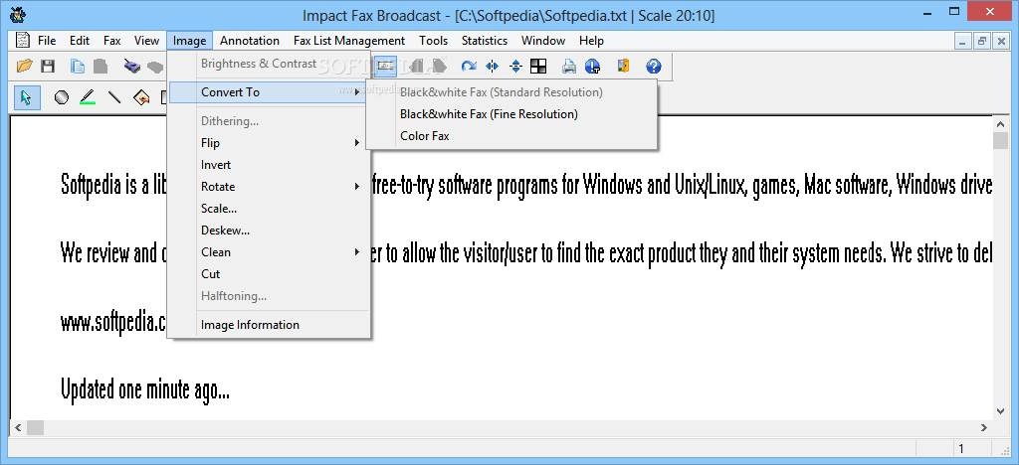The height and width of the screenshot is (465, 1019).
Task: Click the printer icon
Action: pyautogui.click(x=569, y=66)
